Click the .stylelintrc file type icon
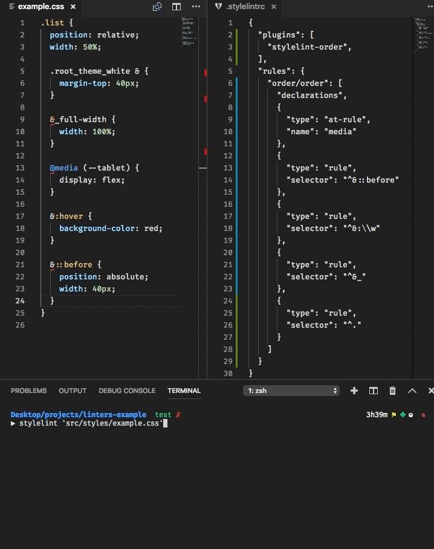The image size is (434, 549). click(x=218, y=6)
